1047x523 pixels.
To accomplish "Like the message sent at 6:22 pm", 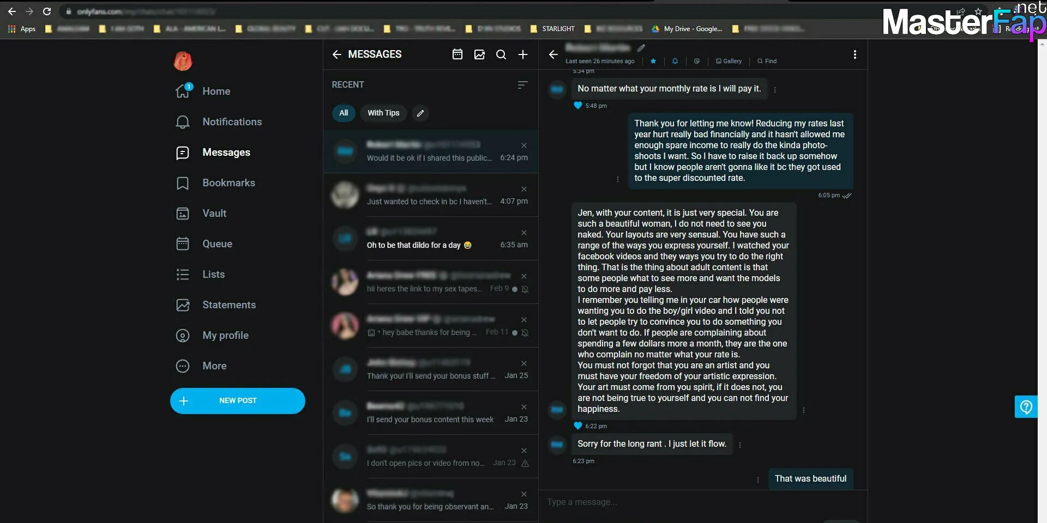I will point(578,426).
